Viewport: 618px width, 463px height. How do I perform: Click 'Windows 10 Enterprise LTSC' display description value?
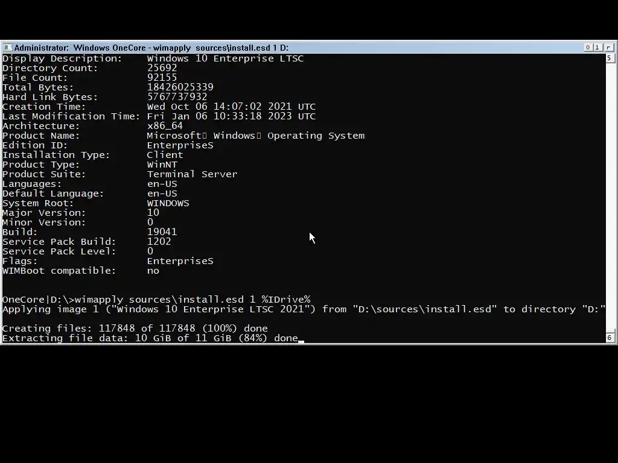(x=225, y=58)
